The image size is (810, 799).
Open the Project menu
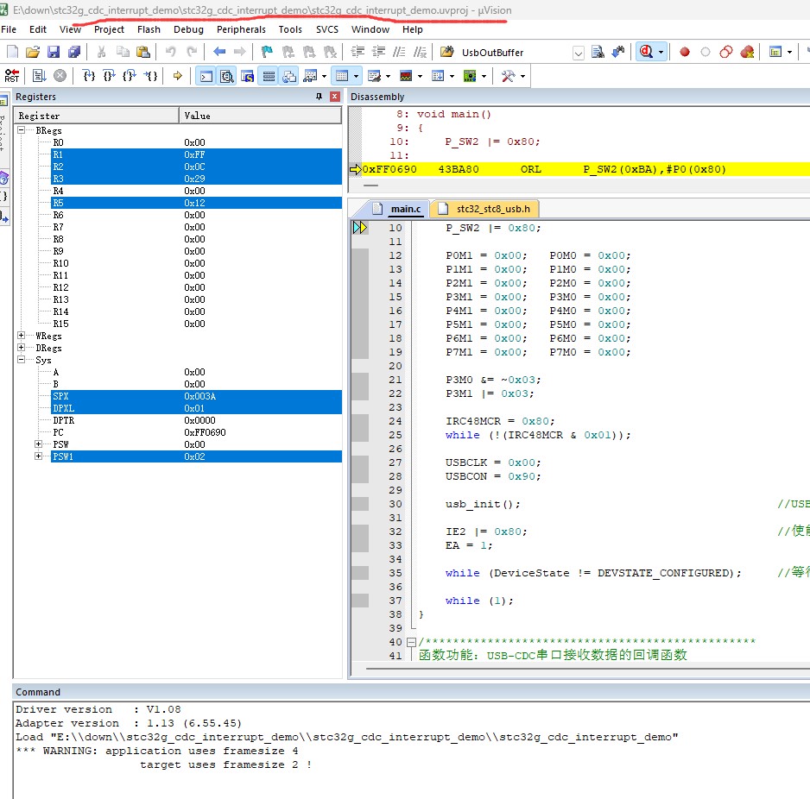point(109,29)
